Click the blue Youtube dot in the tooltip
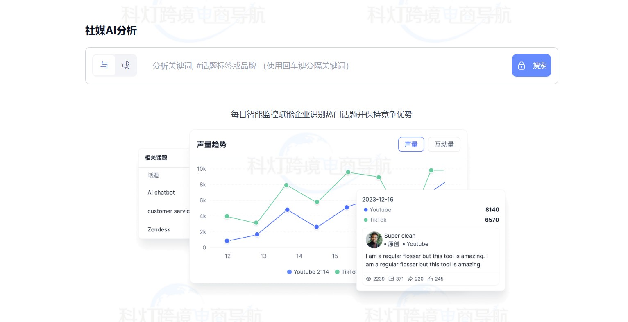This screenshot has height=322, width=628. coord(365,210)
